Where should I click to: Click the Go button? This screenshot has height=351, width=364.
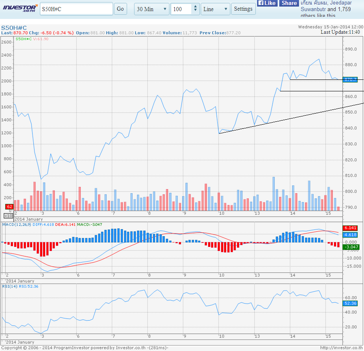pos(120,9)
